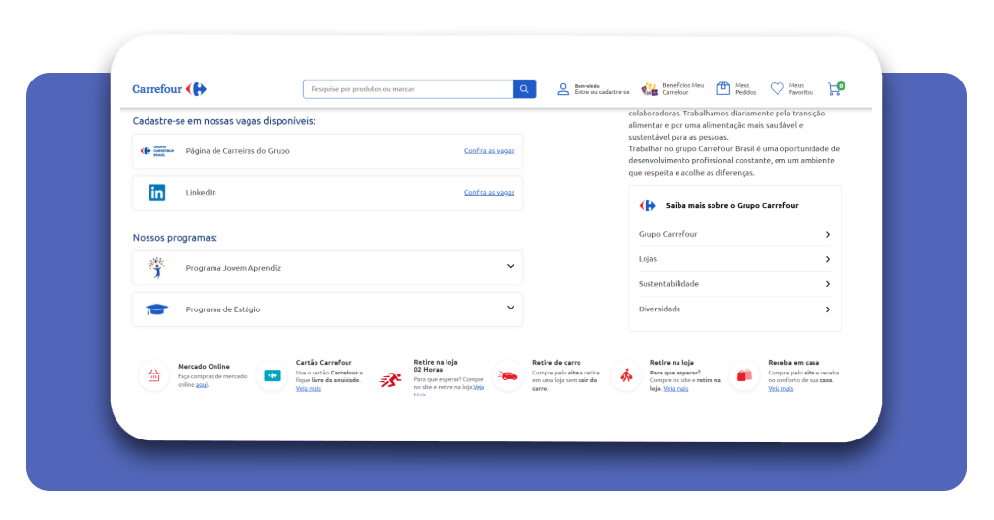
Task: Click 'Página de Carreiras do Grupo' text
Action: [x=238, y=150]
